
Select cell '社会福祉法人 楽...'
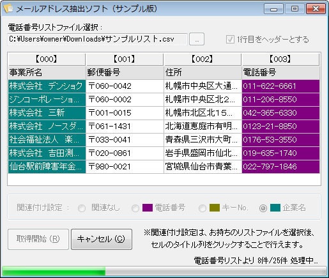(47, 140)
